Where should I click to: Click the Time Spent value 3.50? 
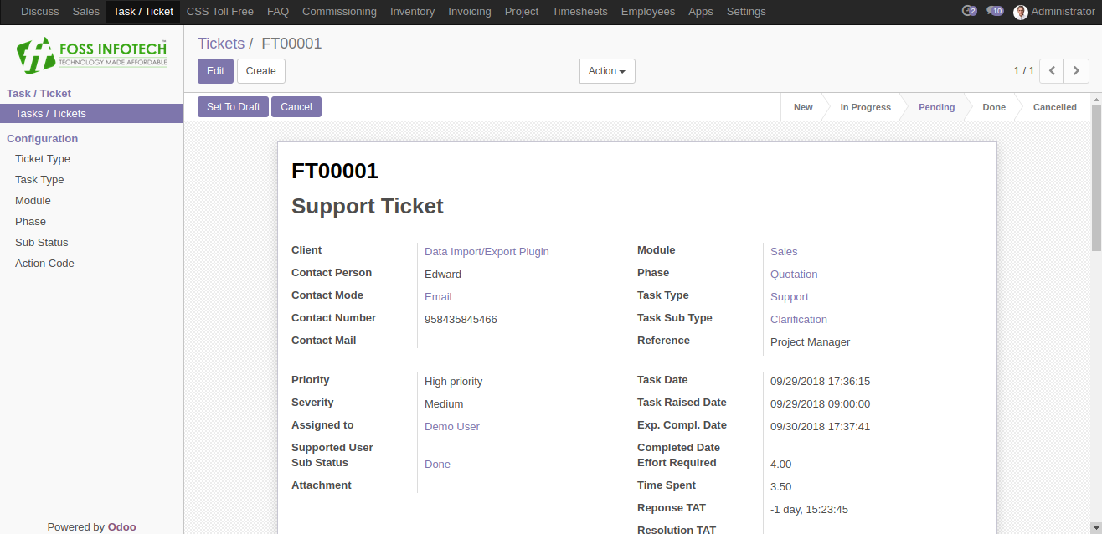[x=780, y=487]
